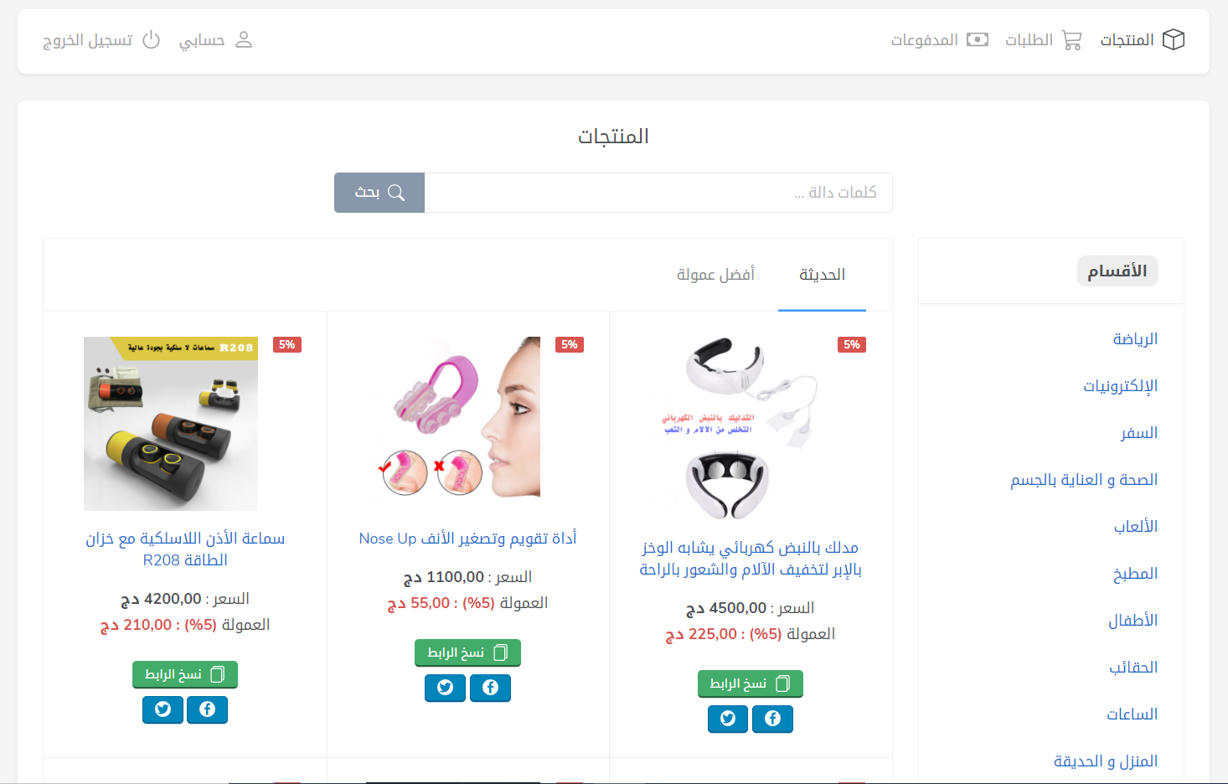Viewport: 1228px width, 784px height.
Task: Open the Nose Up product title link
Action: (x=467, y=539)
